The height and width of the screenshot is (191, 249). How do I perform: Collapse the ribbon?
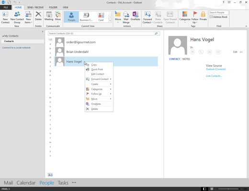246,26
